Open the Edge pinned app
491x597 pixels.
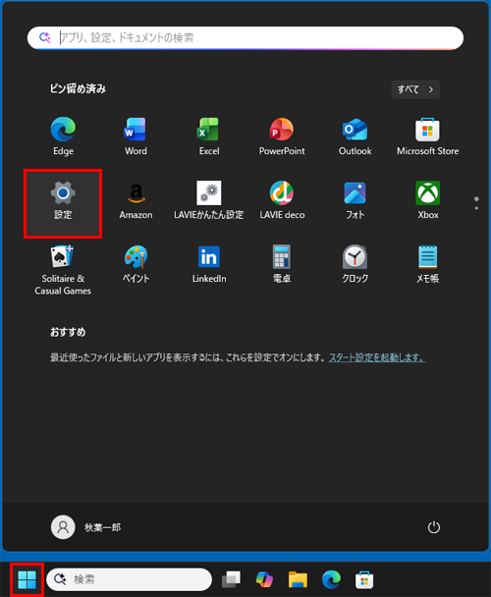63,136
